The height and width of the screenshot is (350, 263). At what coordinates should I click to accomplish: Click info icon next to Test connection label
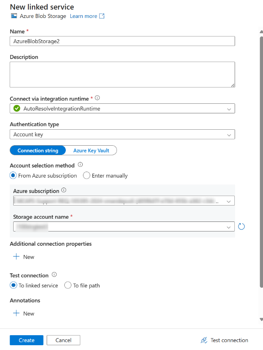tap(54, 275)
